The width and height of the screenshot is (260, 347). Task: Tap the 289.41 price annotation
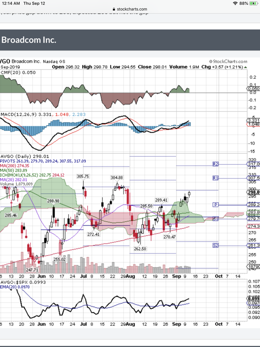point(161,200)
